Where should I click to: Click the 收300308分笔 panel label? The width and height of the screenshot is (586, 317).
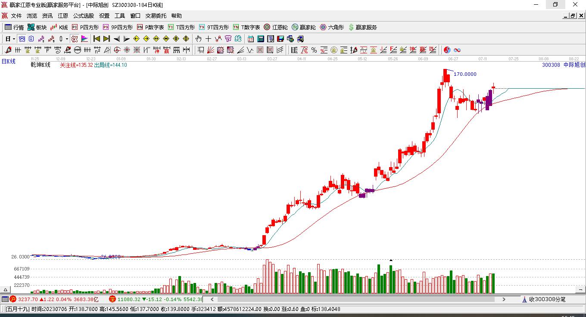pyautogui.click(x=547, y=299)
